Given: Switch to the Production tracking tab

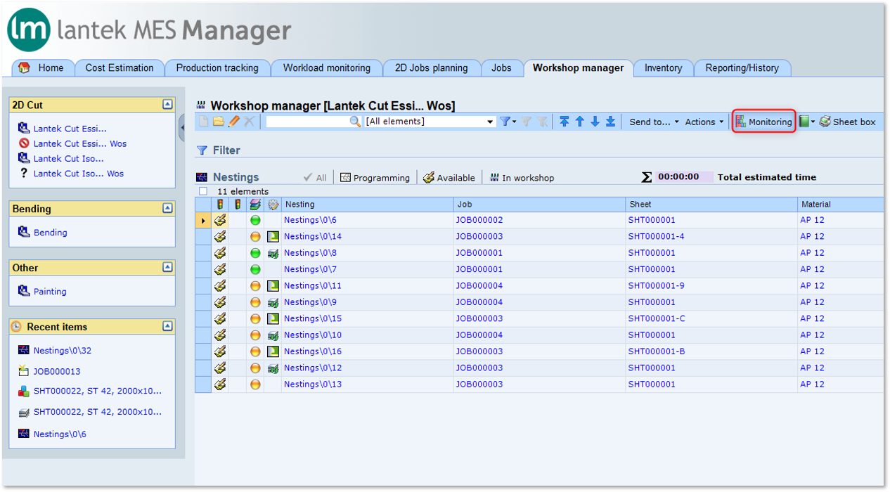Looking at the screenshot, I should (x=217, y=68).
